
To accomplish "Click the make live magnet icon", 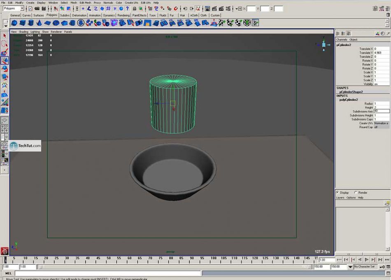I will (176, 9).
